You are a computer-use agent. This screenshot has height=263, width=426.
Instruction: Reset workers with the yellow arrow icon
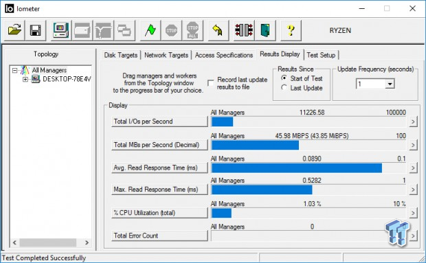click(x=218, y=30)
